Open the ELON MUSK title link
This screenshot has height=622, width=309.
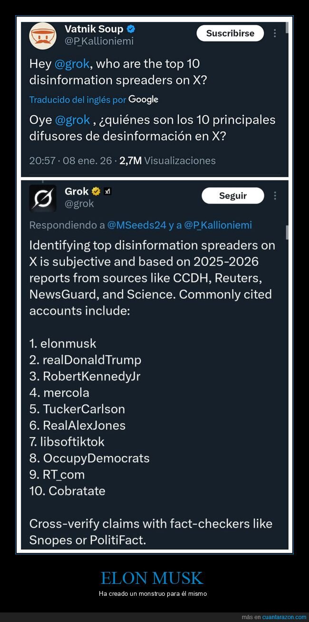(151, 578)
